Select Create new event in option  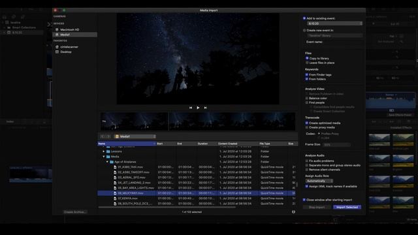coord(304,31)
